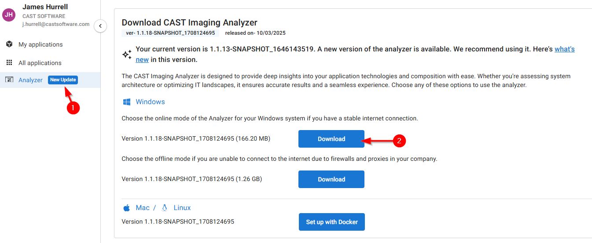Click the Apple Mac logo icon
Viewport: 592px width, 243px height.
pyautogui.click(x=127, y=207)
